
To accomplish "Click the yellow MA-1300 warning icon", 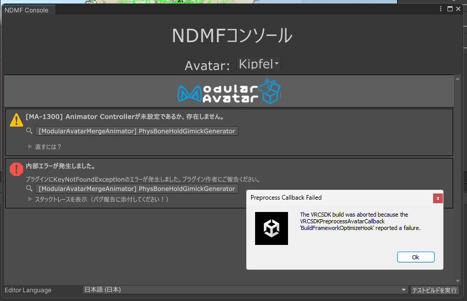I will pos(16,120).
